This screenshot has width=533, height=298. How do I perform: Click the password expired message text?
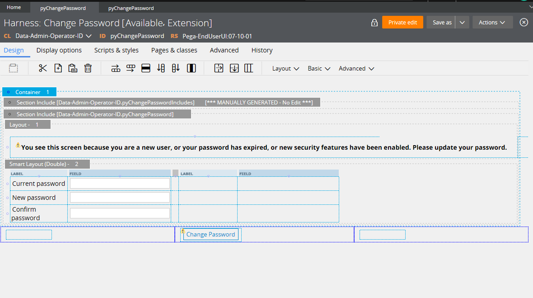264,147
